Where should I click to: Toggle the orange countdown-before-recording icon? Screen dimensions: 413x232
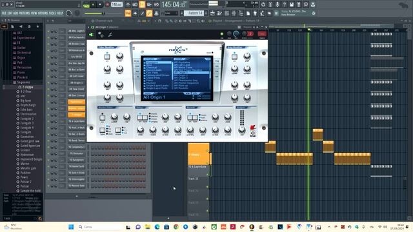pos(142,5)
